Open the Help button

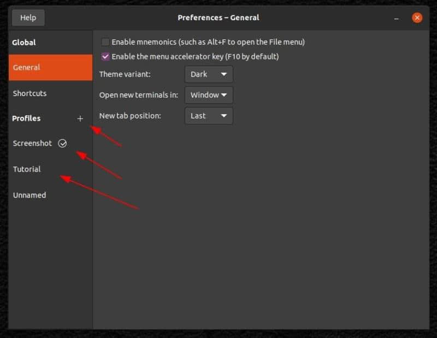[28, 18]
